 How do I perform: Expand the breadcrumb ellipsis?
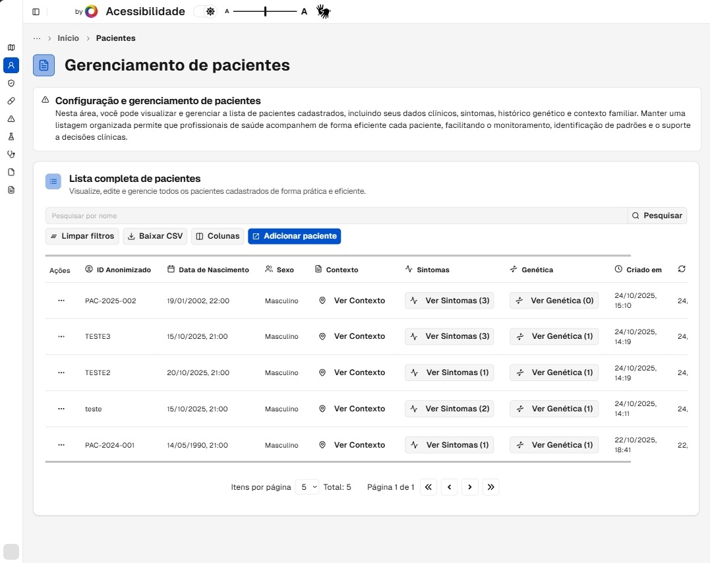click(37, 38)
